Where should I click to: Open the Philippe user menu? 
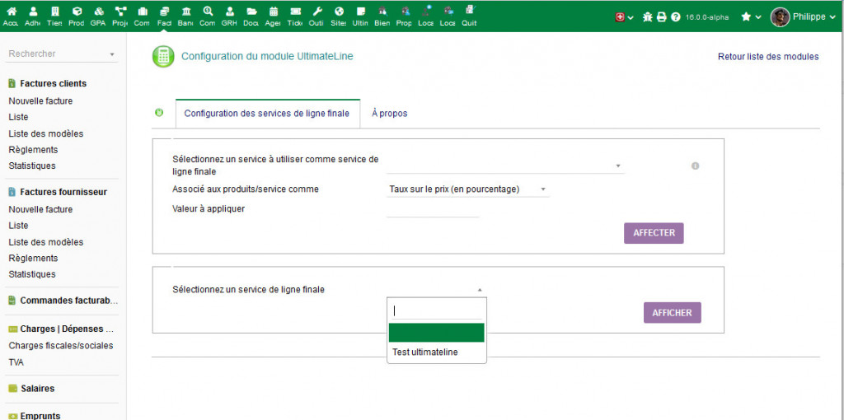point(803,16)
